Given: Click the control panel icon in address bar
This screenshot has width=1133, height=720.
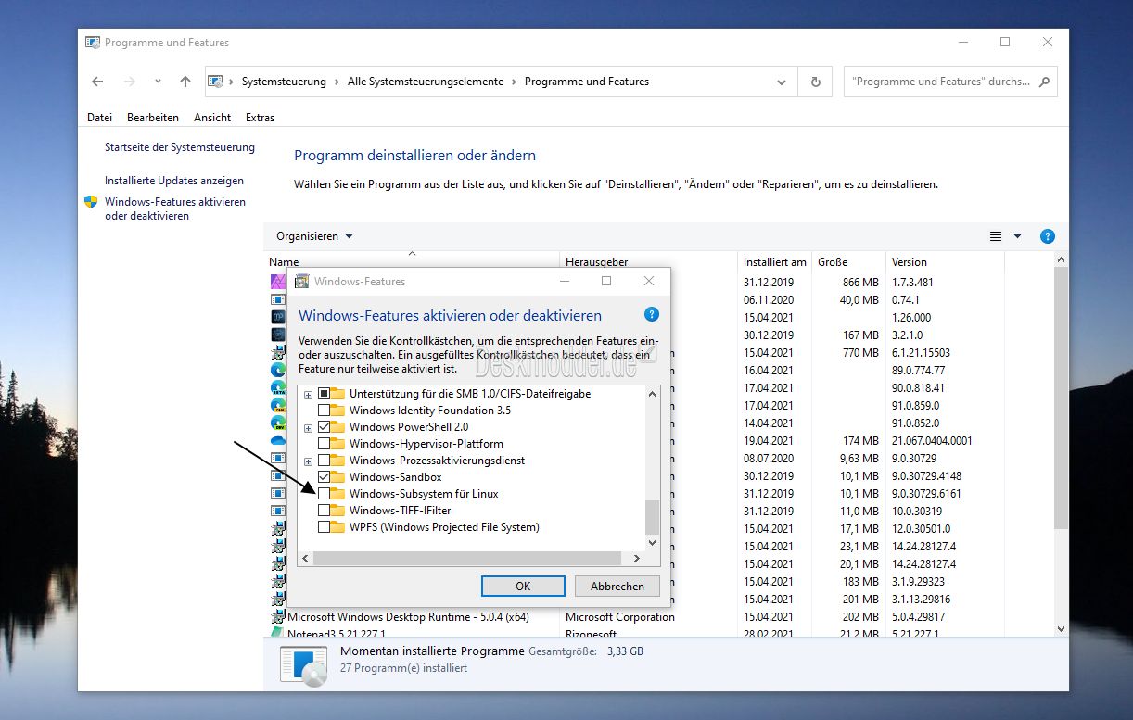Looking at the screenshot, I should (215, 82).
